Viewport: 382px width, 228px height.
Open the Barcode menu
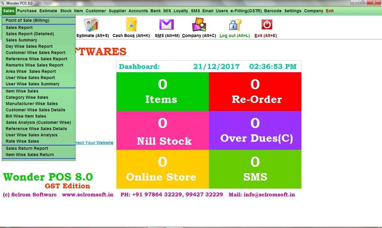coord(273,11)
